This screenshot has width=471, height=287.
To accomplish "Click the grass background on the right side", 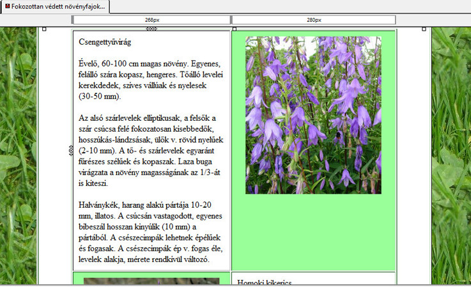I will pos(451,153).
